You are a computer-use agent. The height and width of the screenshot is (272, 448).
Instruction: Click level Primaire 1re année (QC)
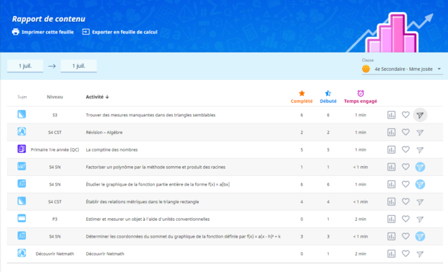[55, 150]
